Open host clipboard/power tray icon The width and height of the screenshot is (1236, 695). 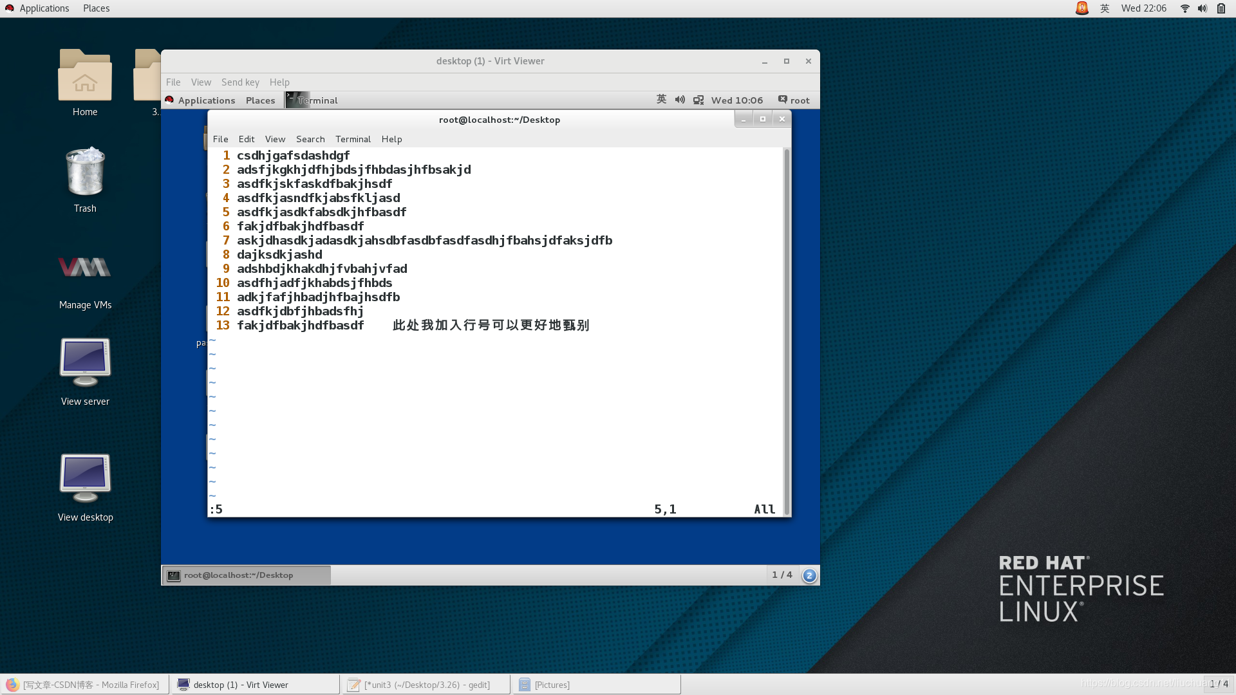tap(1221, 8)
